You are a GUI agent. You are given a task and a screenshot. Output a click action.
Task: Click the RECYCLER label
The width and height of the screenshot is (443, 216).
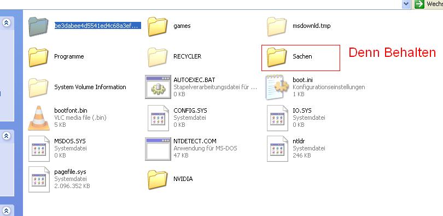187,56
